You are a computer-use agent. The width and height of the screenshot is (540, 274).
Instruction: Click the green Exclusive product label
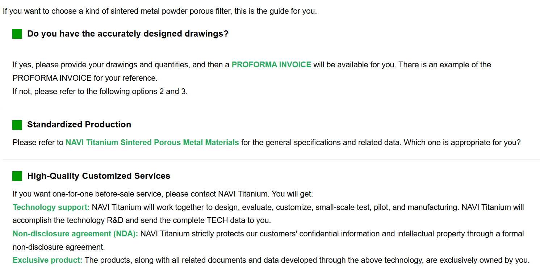[47, 260]
